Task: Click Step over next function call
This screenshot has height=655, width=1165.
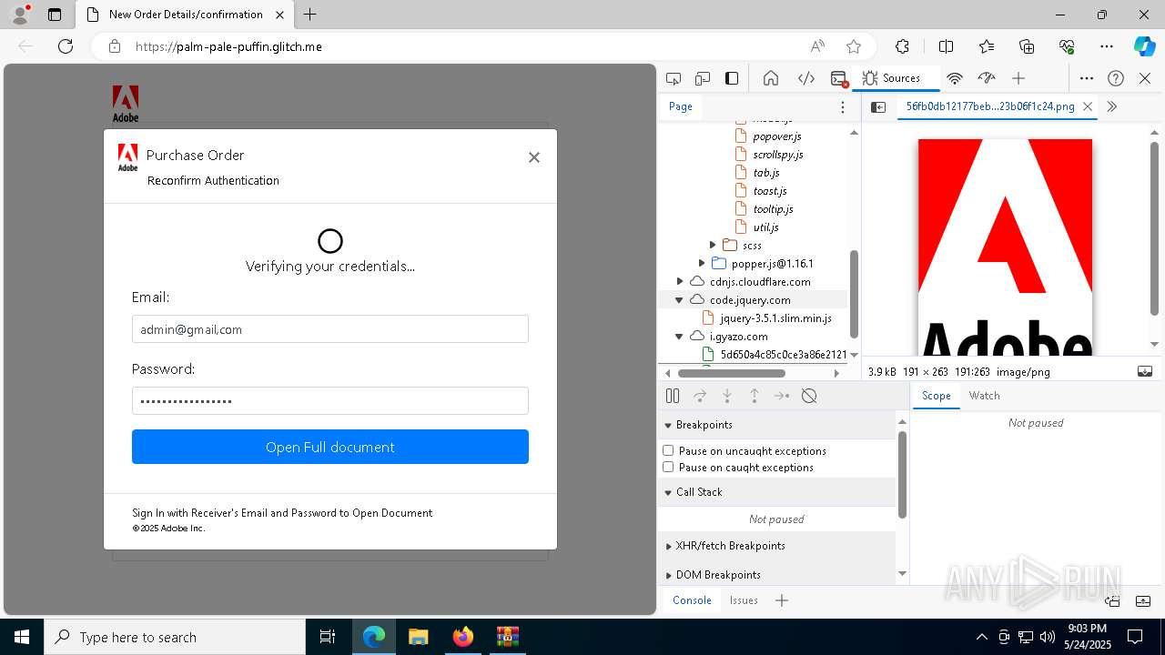Action: (700, 396)
